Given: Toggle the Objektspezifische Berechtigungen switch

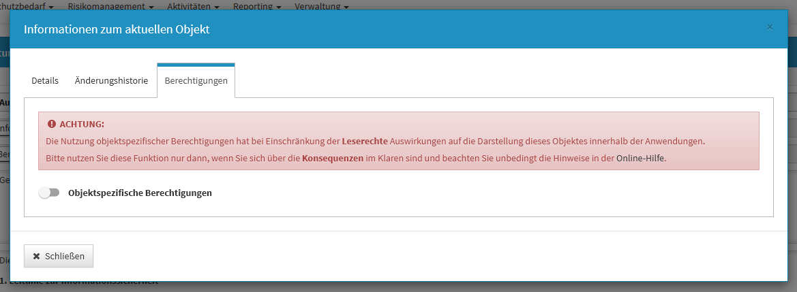Looking at the screenshot, I should pyautogui.click(x=49, y=193).
